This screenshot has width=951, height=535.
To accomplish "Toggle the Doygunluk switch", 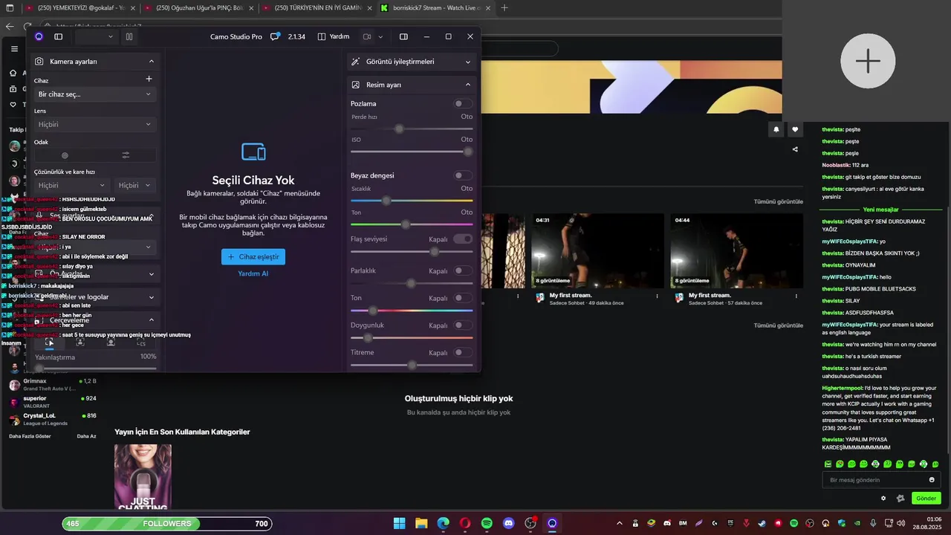I will (x=463, y=325).
